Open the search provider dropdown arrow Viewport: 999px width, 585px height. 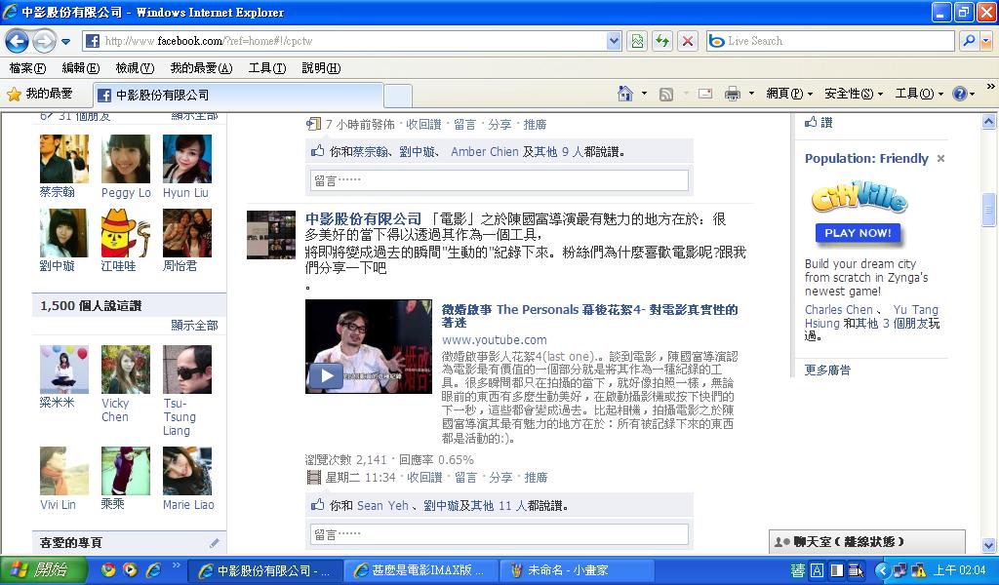(x=986, y=41)
